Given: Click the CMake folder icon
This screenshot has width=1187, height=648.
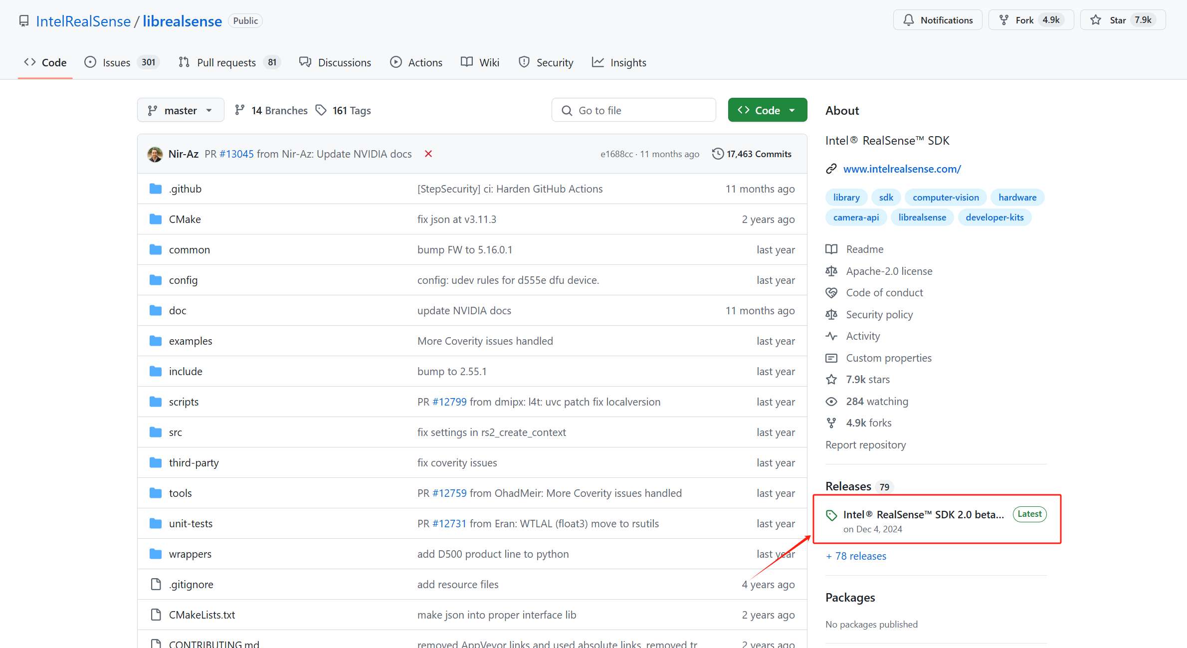Looking at the screenshot, I should coord(156,219).
